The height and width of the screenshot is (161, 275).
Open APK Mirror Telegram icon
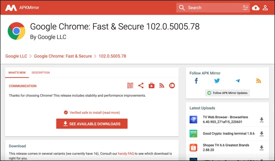[238, 80]
